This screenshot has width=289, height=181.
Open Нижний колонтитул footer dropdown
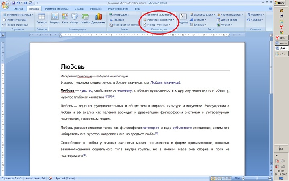[159, 20]
